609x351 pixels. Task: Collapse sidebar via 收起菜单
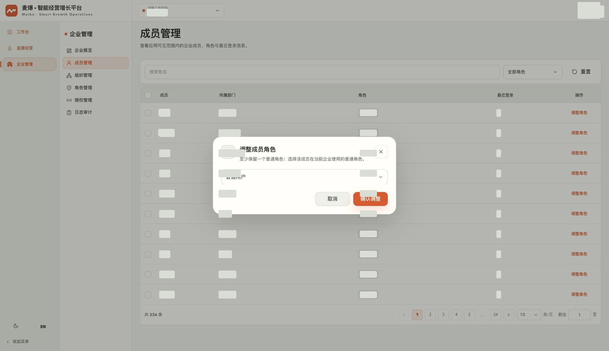click(x=18, y=342)
